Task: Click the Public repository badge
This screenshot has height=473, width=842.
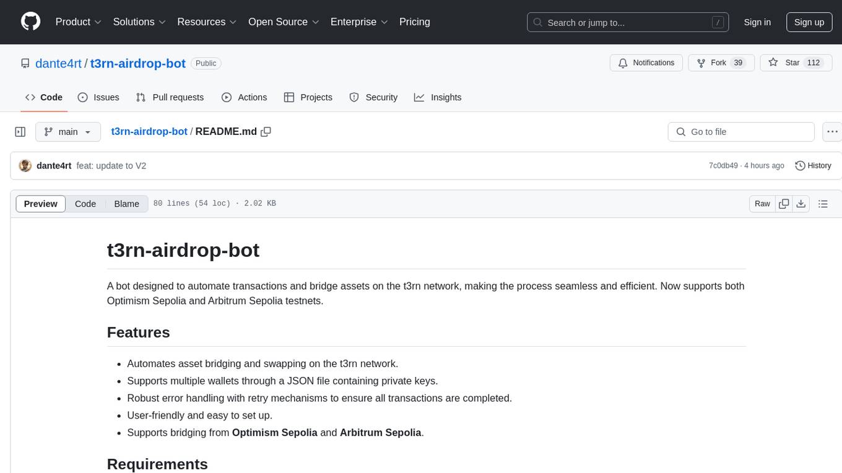Action: [x=206, y=63]
